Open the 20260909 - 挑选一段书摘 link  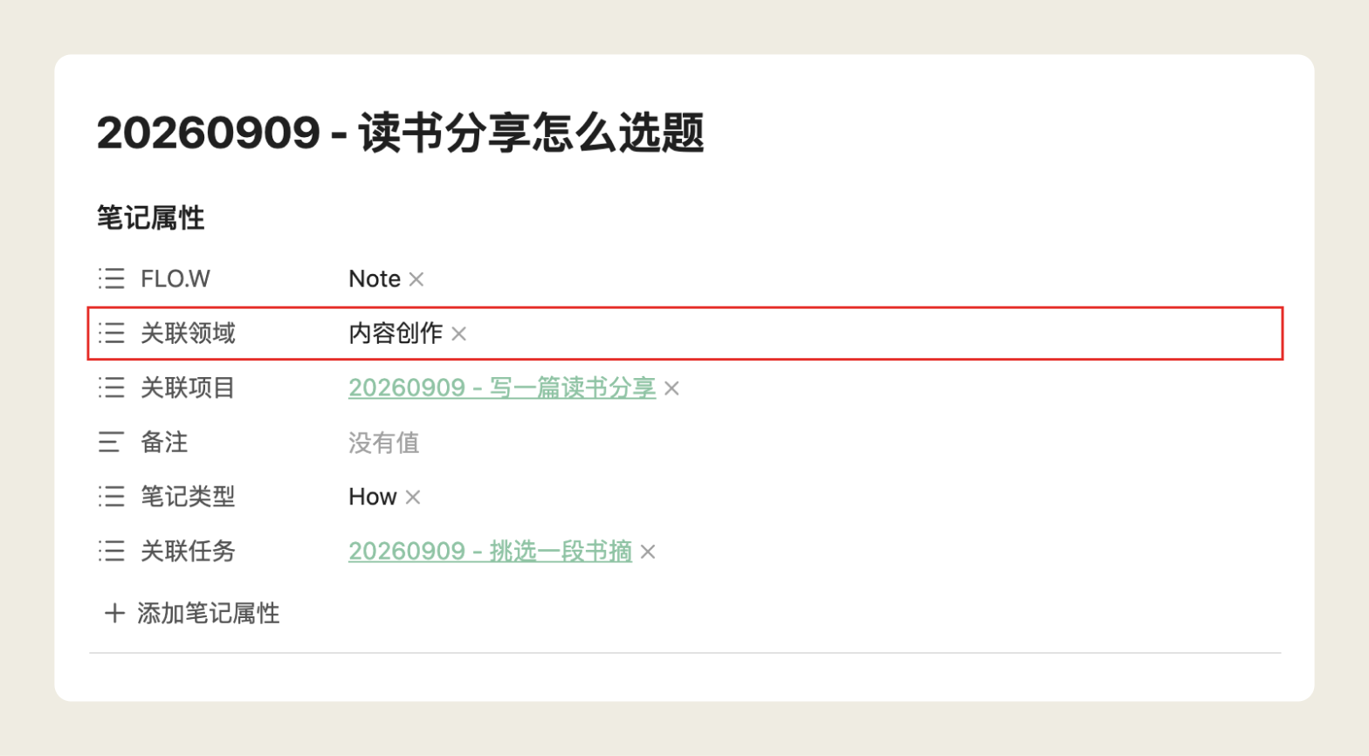(490, 551)
